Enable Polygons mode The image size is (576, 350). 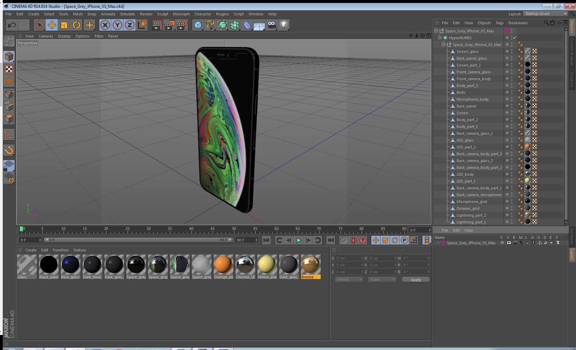(x=9, y=119)
